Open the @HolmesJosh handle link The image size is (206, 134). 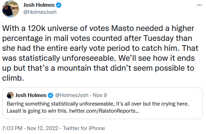point(40,12)
